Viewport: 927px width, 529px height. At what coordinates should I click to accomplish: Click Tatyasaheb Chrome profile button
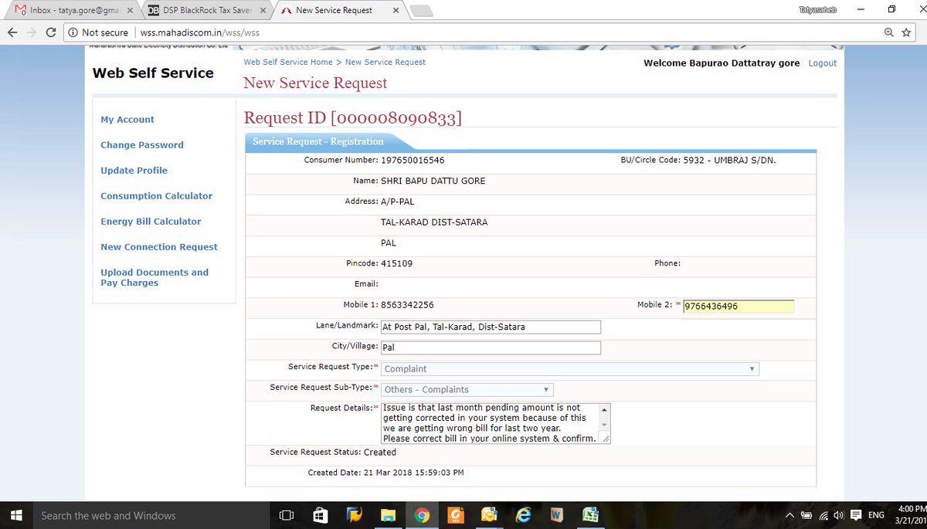[817, 9]
